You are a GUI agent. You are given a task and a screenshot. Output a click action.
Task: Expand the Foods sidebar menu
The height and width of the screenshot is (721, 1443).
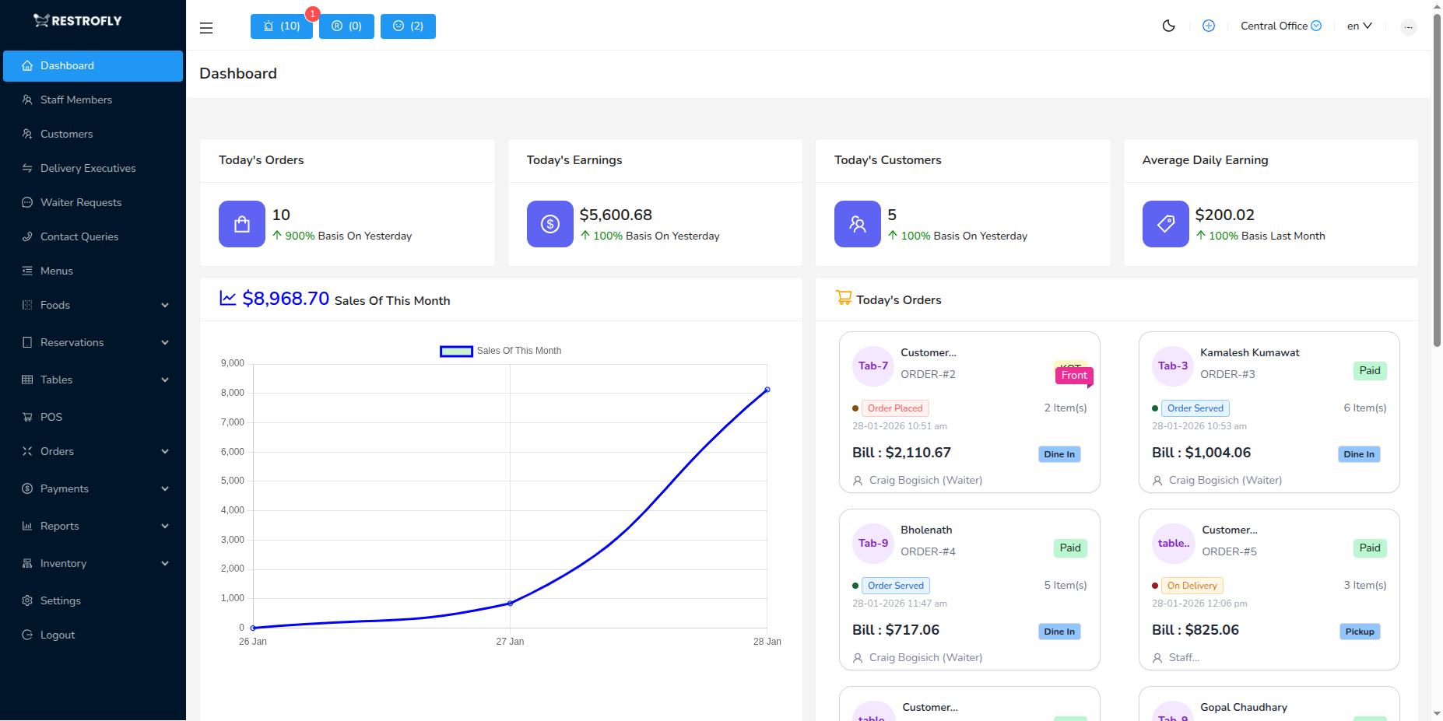[x=93, y=305]
